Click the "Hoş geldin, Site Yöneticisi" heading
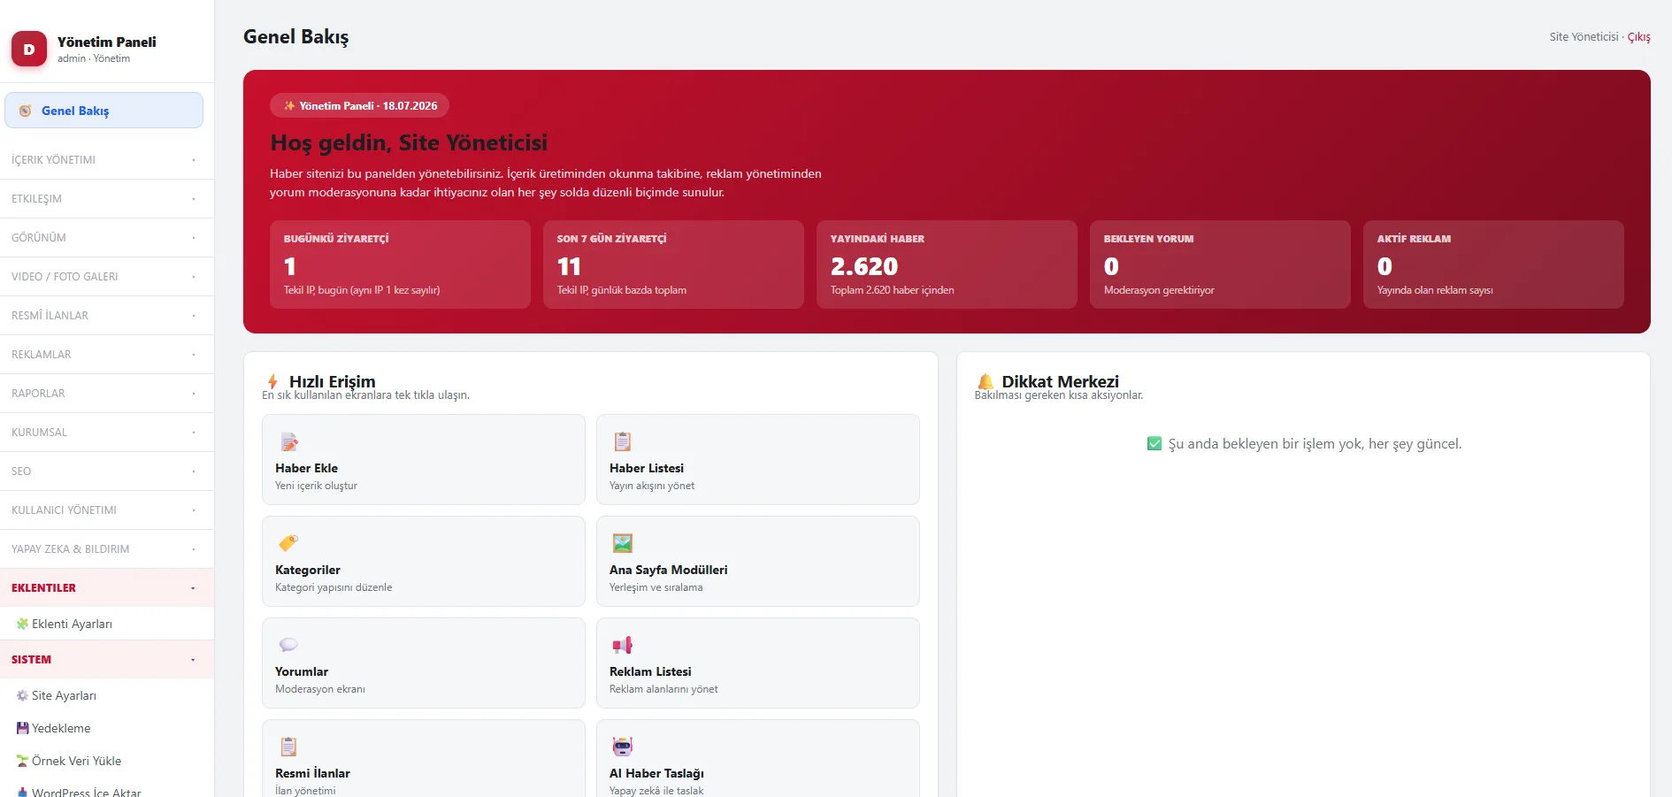This screenshot has width=1672, height=797. click(409, 142)
